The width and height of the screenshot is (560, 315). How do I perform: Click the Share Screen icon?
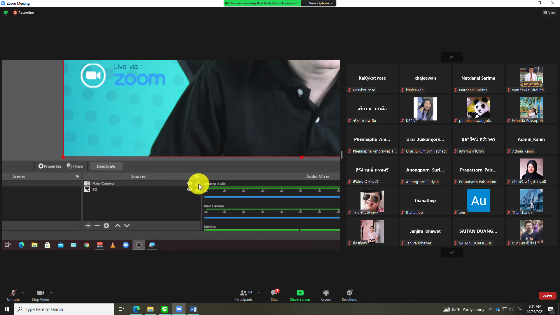pyautogui.click(x=300, y=293)
